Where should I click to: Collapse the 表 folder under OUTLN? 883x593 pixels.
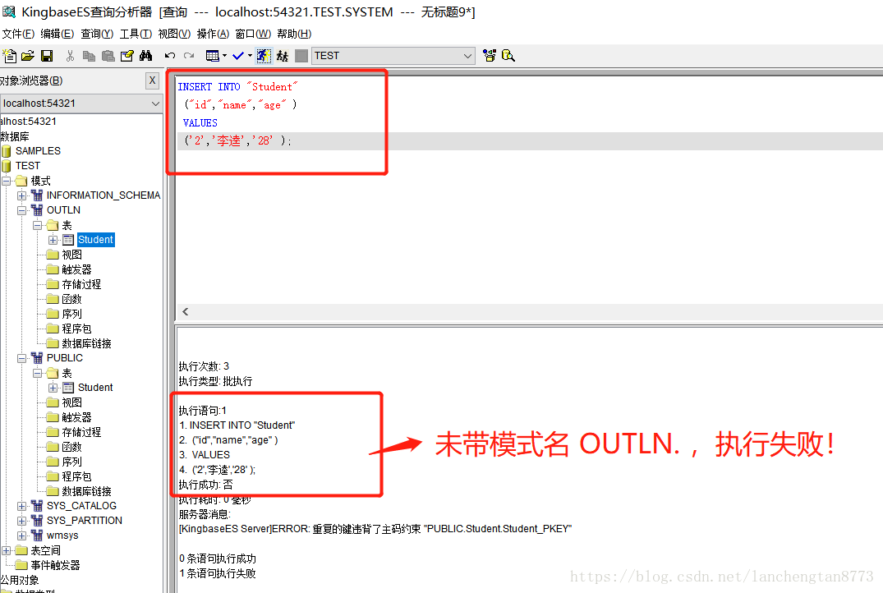tap(37, 225)
